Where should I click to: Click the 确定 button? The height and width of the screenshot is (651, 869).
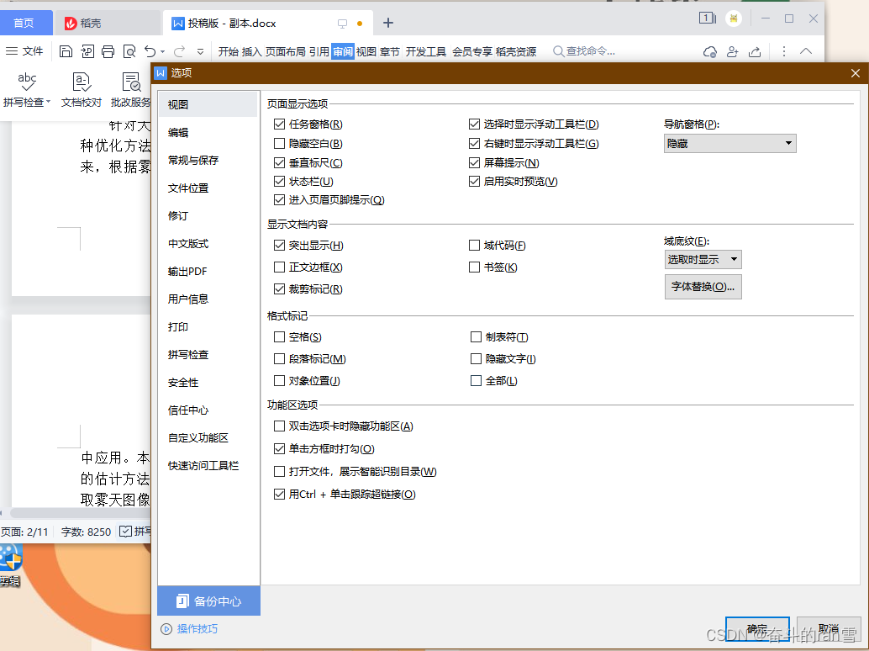click(x=757, y=630)
